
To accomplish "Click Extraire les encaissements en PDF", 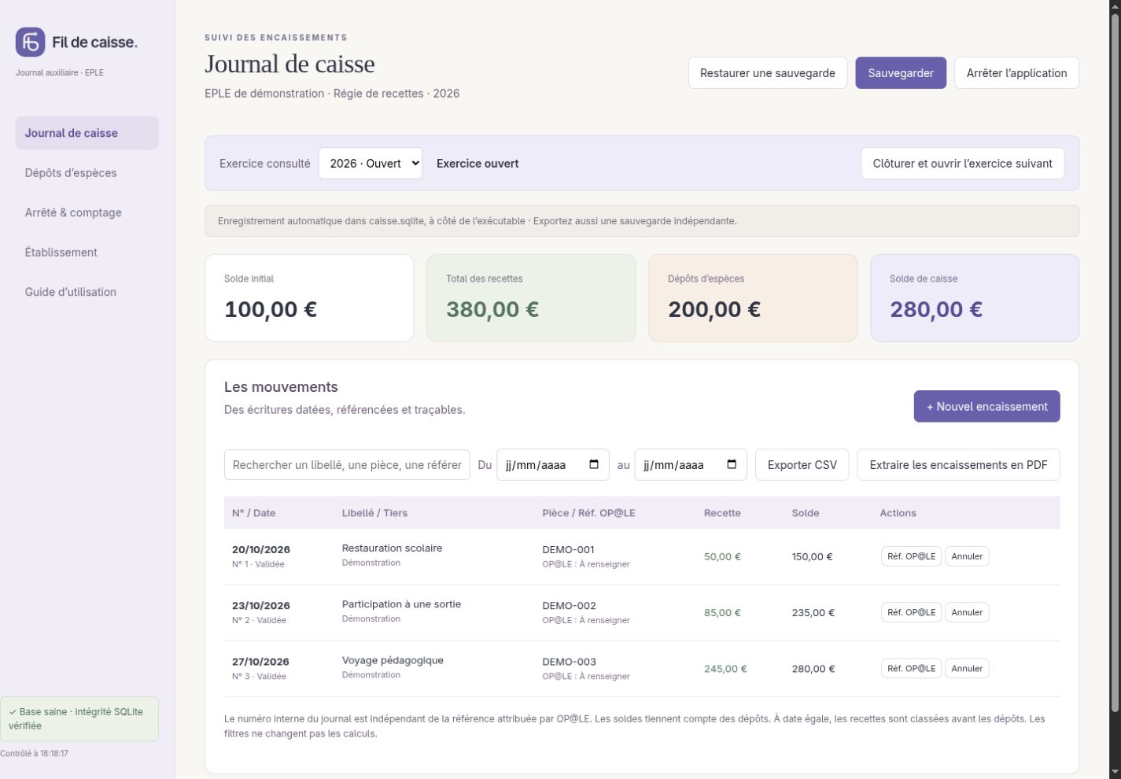I will pyautogui.click(x=958, y=465).
